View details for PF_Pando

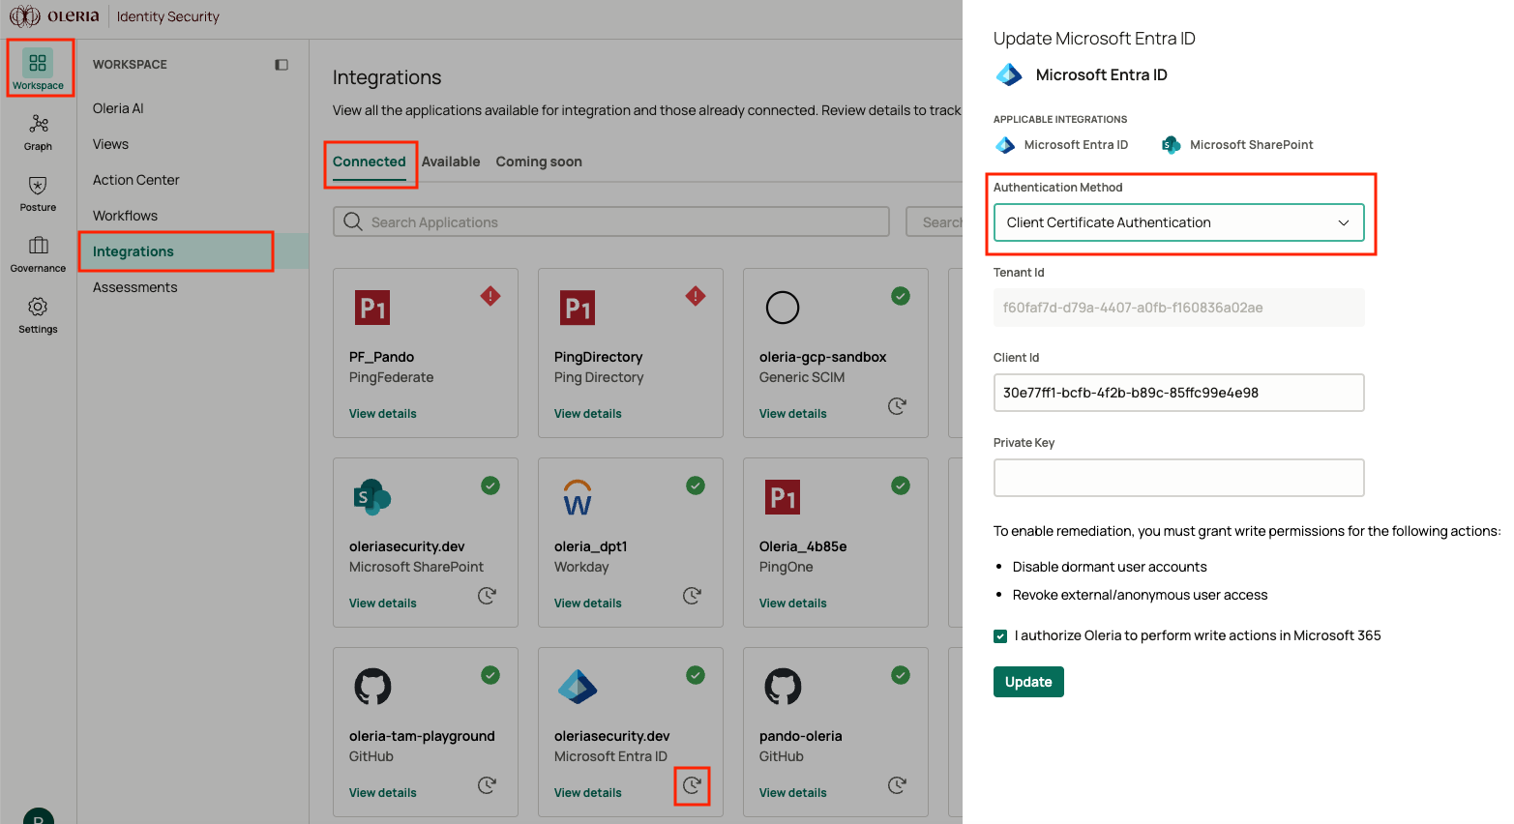click(383, 414)
